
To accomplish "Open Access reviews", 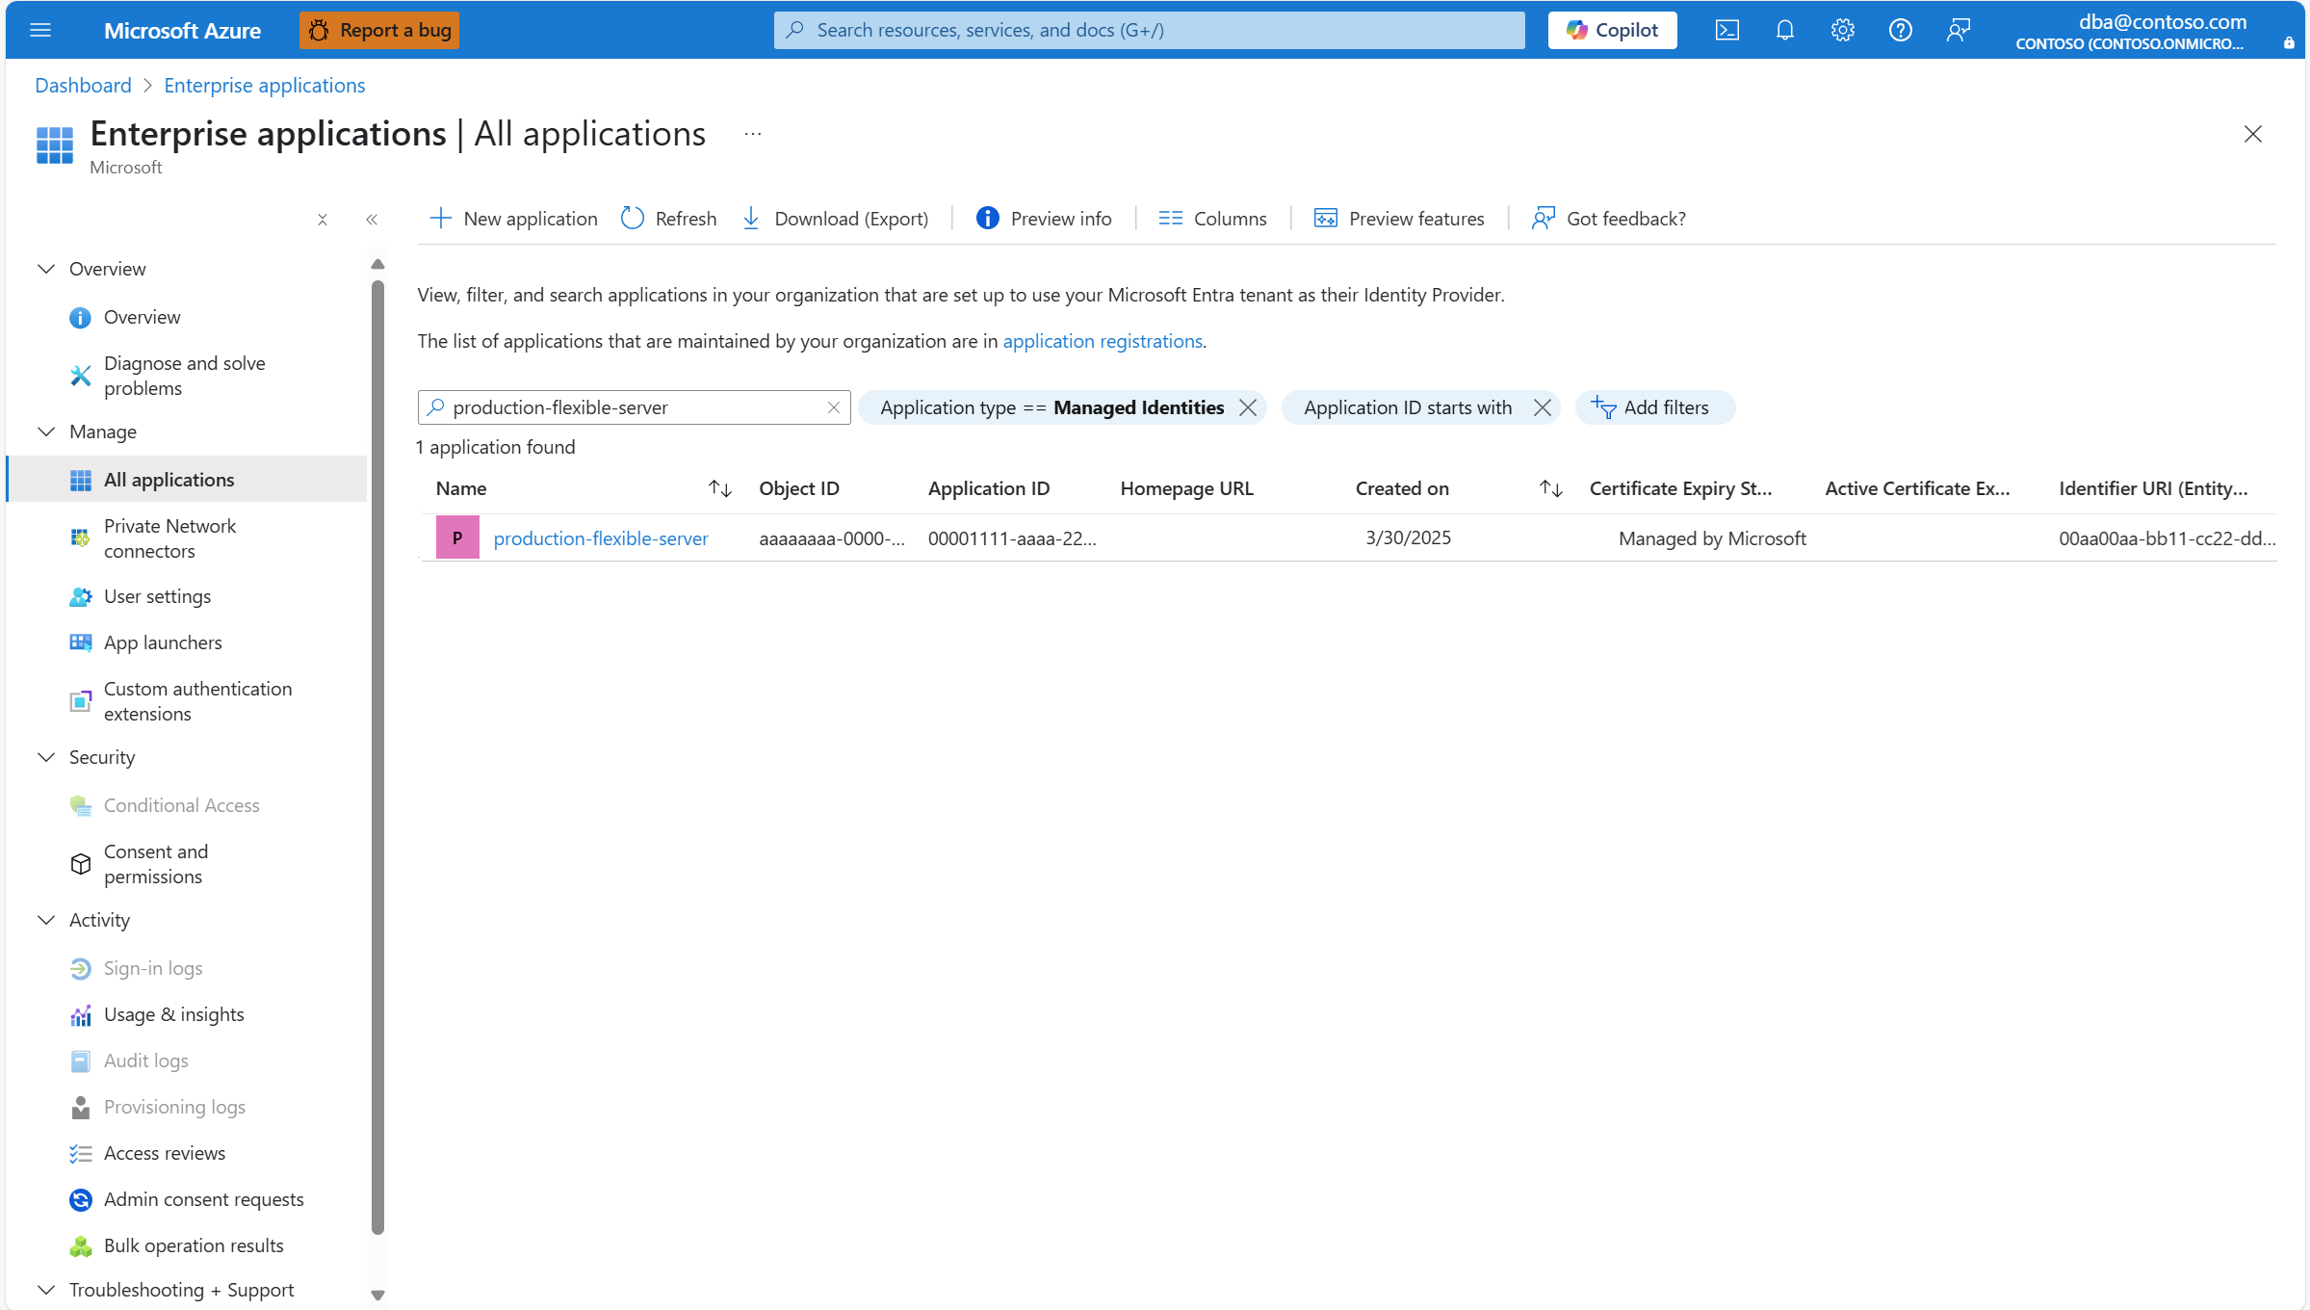I will pyautogui.click(x=165, y=1153).
